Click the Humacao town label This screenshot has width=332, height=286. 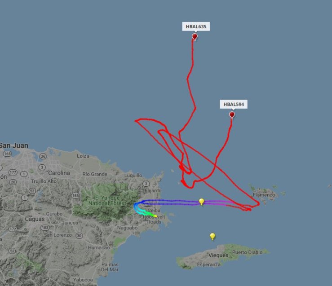(x=99, y=247)
